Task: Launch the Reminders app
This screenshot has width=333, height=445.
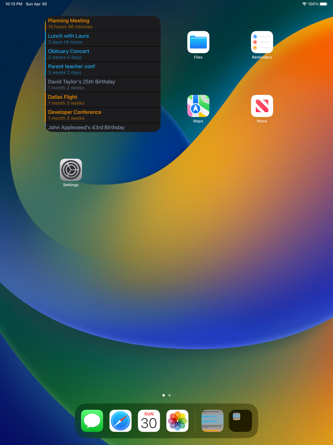Action: pos(262,42)
